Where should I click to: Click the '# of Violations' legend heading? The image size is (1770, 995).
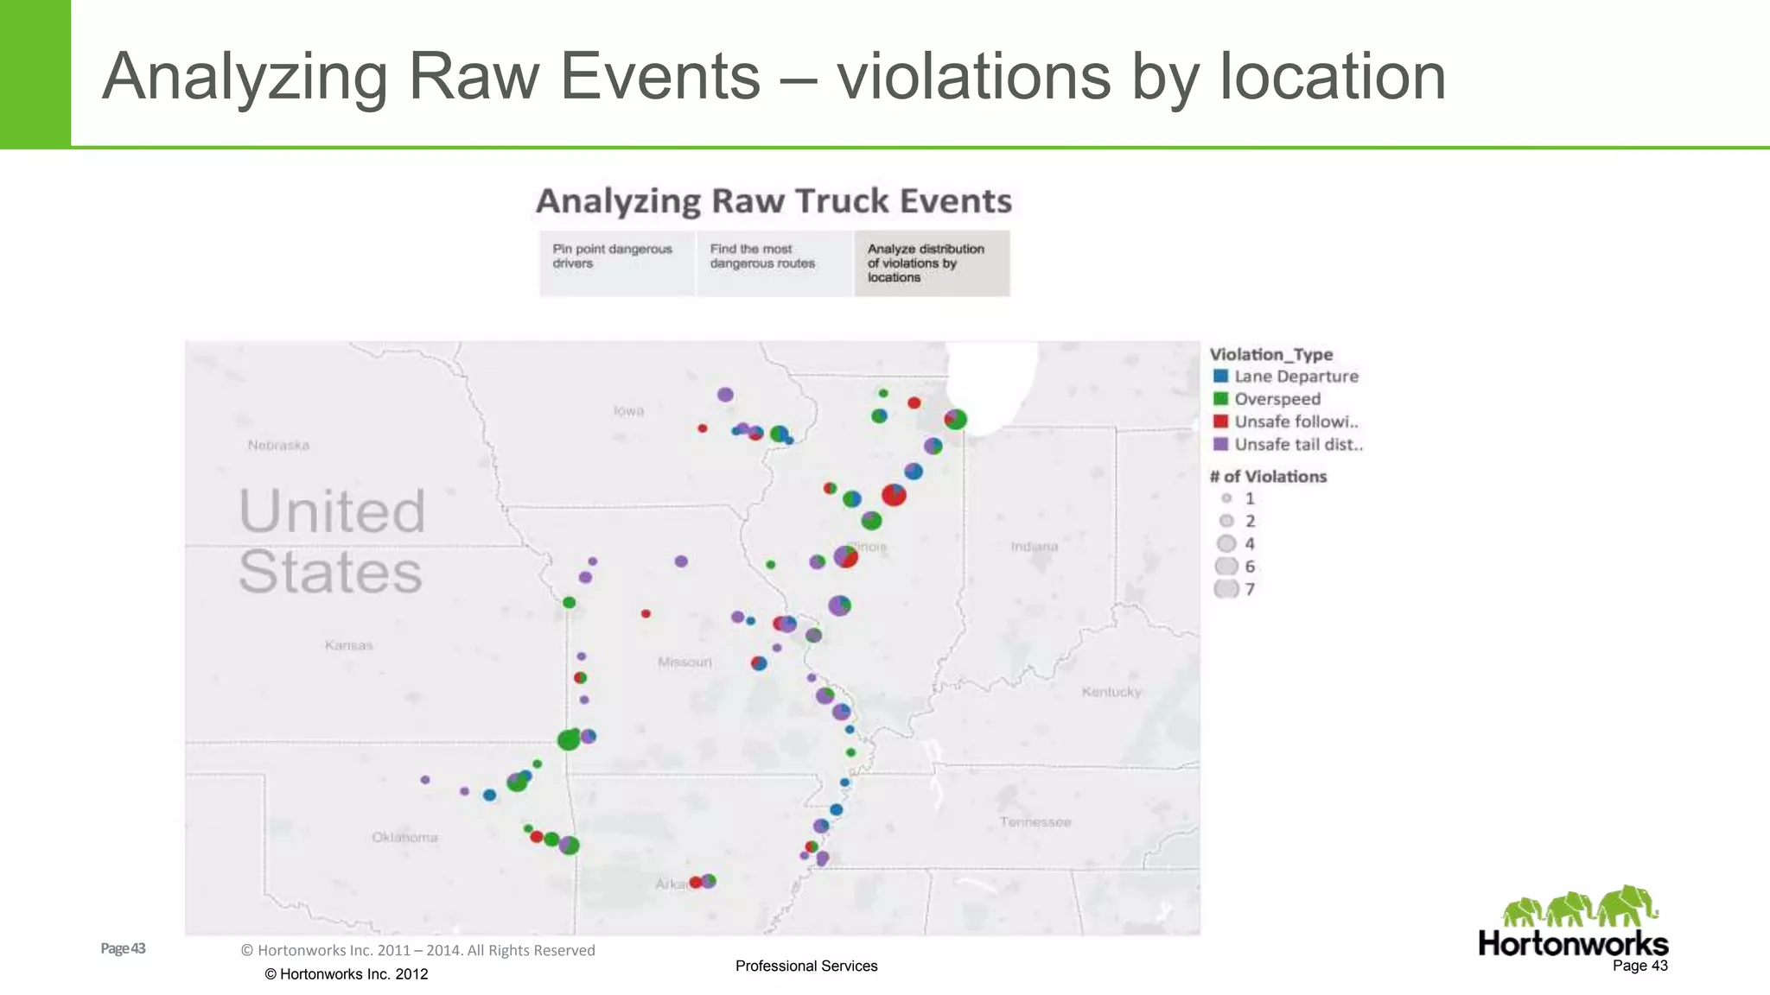tap(1268, 476)
